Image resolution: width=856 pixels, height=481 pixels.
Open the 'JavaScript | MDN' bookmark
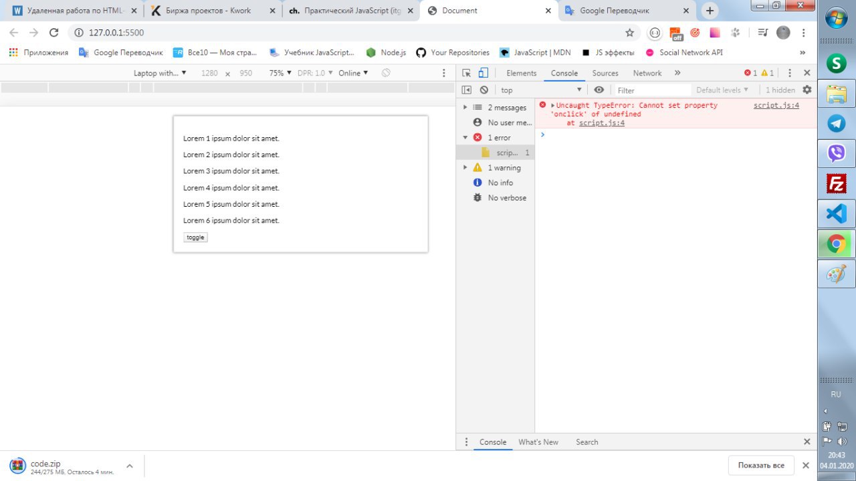[535, 52]
